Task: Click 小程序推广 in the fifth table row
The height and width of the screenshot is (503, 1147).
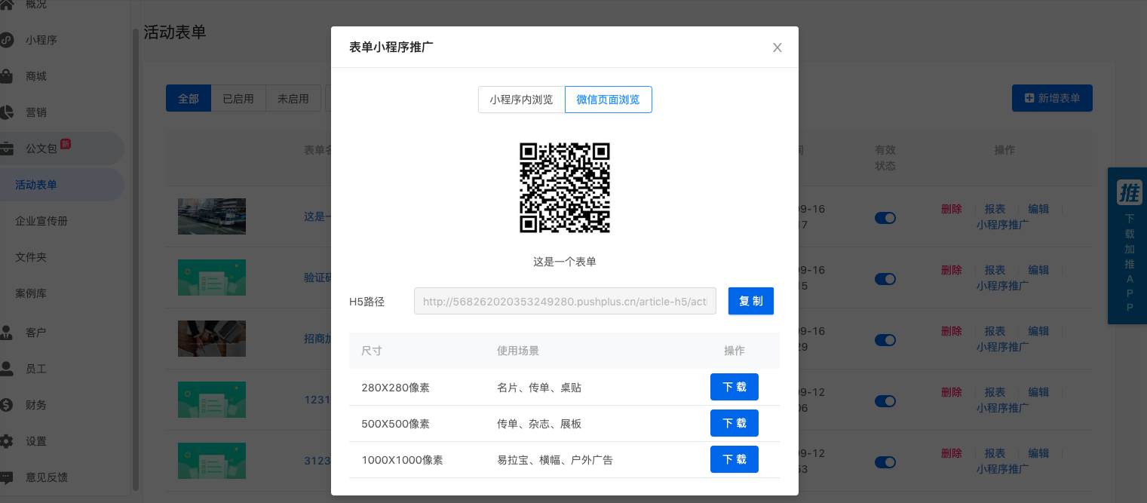Action: pos(1003,469)
